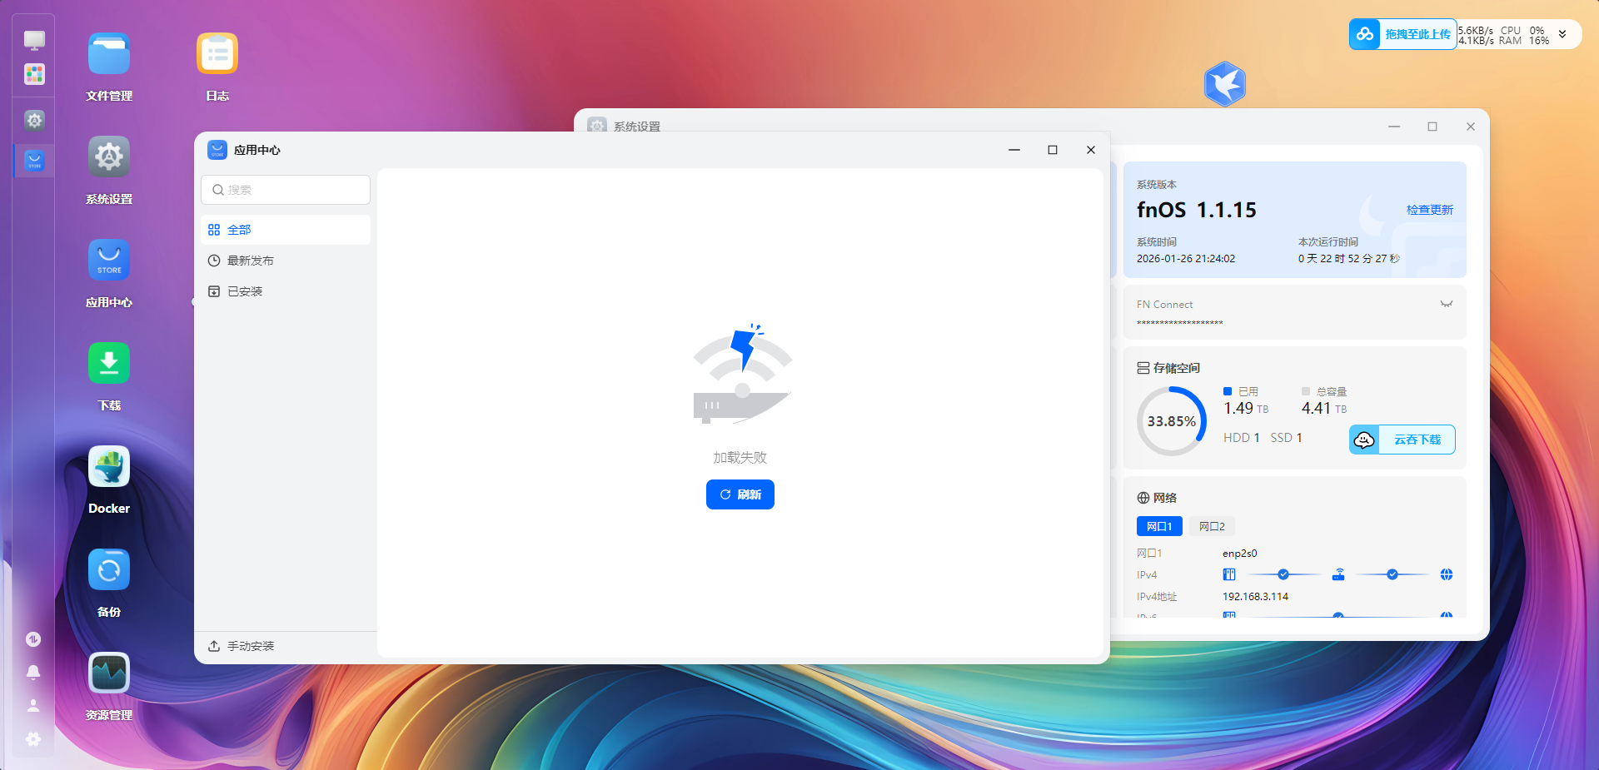
Task: Close the 应用中心 window
Action: click(x=1091, y=150)
